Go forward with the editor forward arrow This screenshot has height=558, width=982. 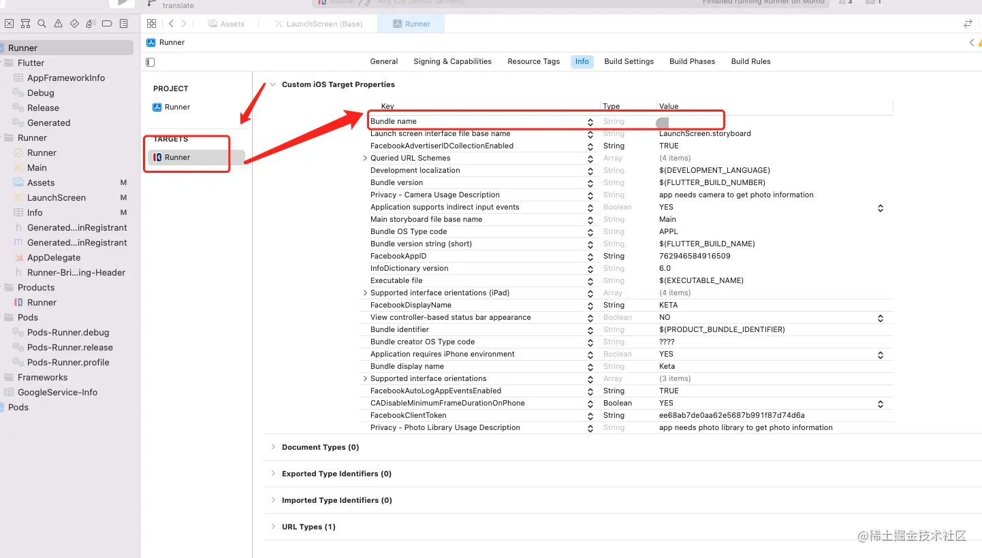point(184,24)
